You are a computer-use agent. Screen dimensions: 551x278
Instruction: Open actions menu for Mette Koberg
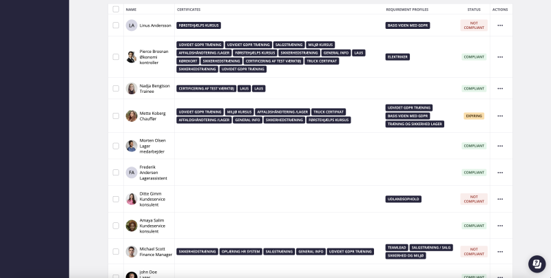tap(500, 116)
